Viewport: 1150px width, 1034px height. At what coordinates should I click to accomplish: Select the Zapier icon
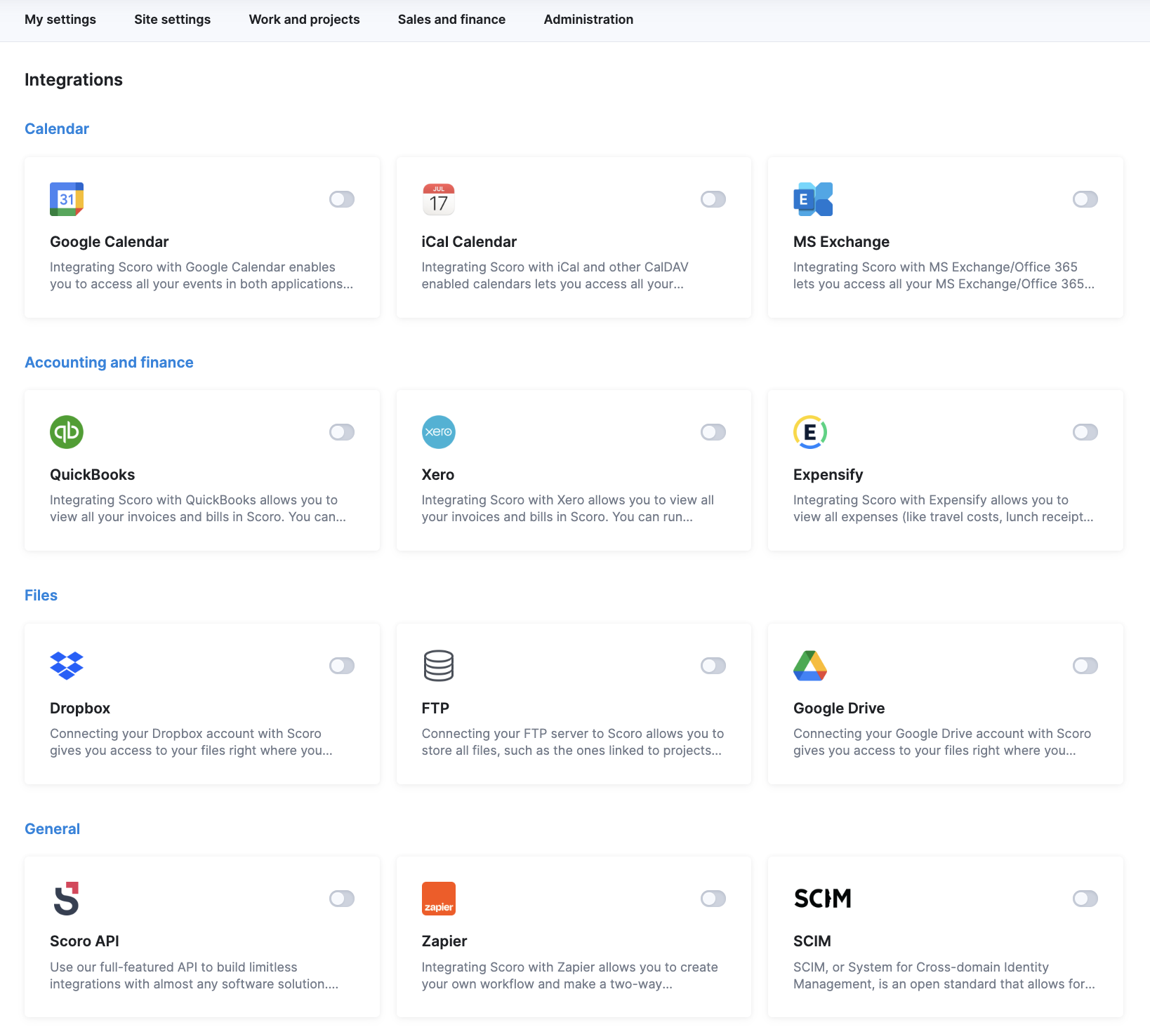coord(438,898)
